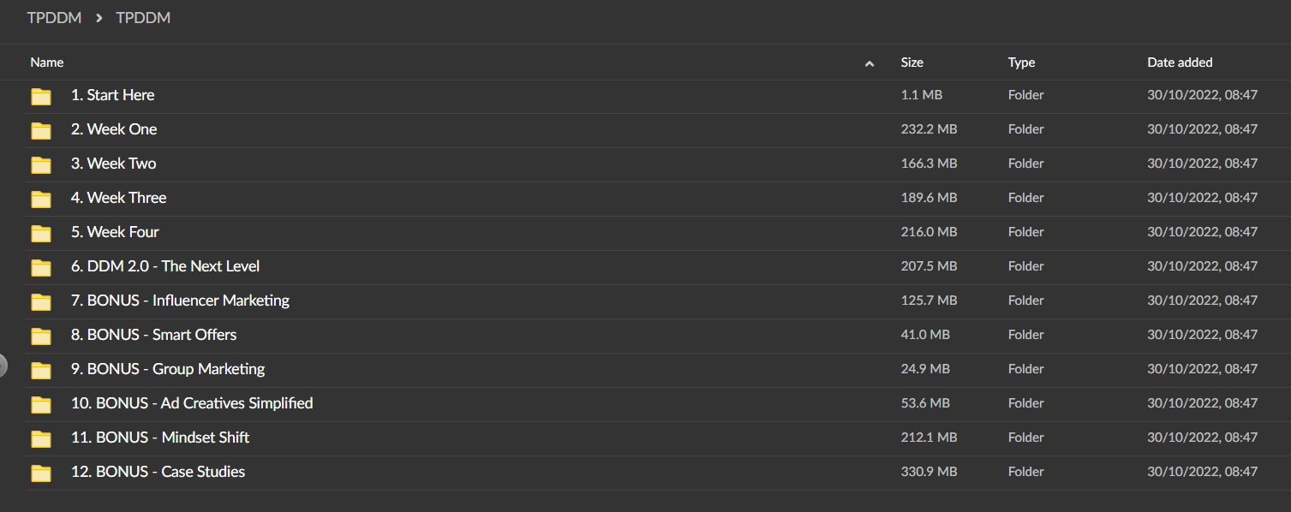Click the gray circular handle on left edge

3,366
